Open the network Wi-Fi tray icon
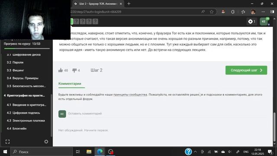Image resolution: width=277 pixels, height=156 pixels. coord(209,152)
